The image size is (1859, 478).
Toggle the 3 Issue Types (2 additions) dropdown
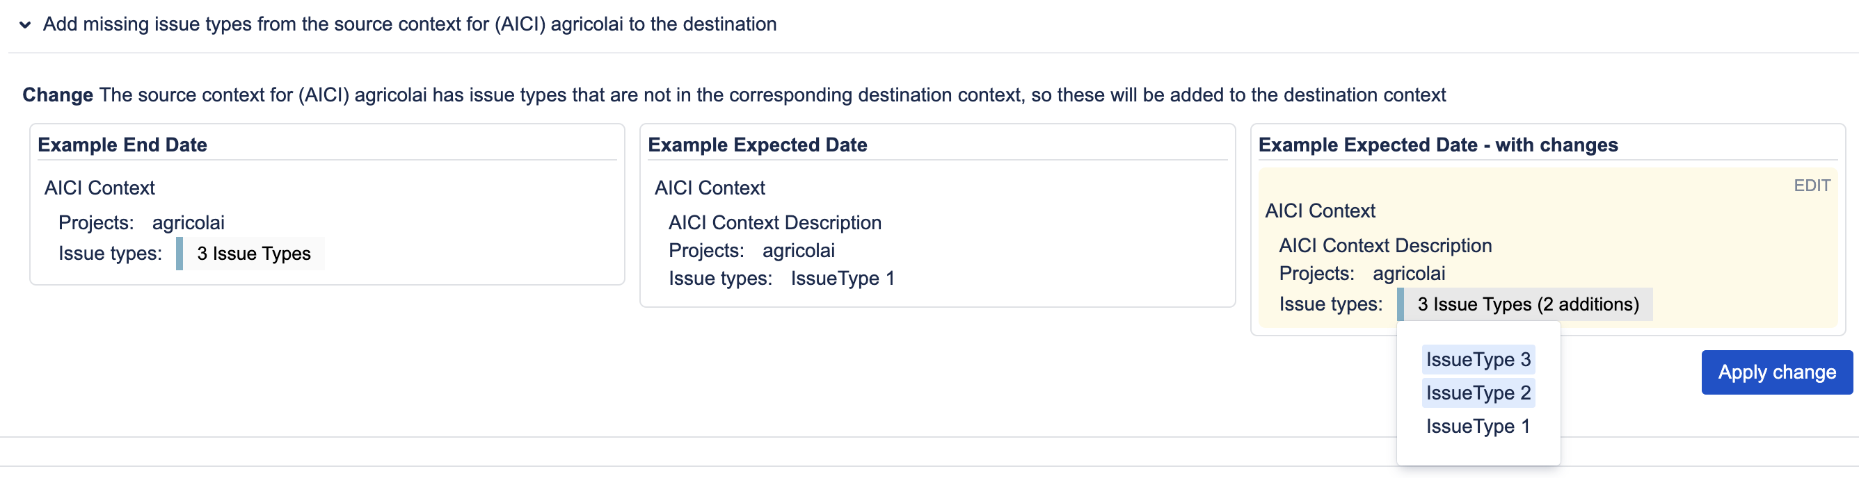coord(1527,304)
